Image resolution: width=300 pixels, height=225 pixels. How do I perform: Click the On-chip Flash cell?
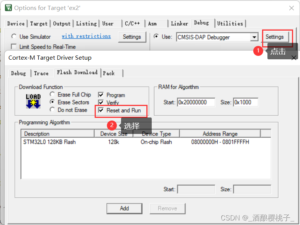pyautogui.click(x=156, y=142)
